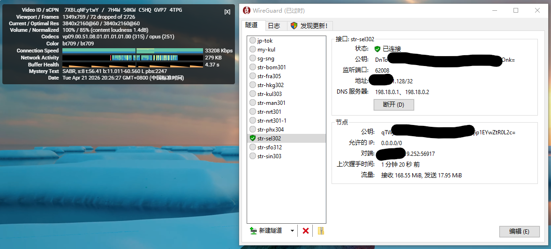This screenshot has height=249, width=551.
Task: Click the 33208 Kbps speed value
Action: (x=219, y=51)
